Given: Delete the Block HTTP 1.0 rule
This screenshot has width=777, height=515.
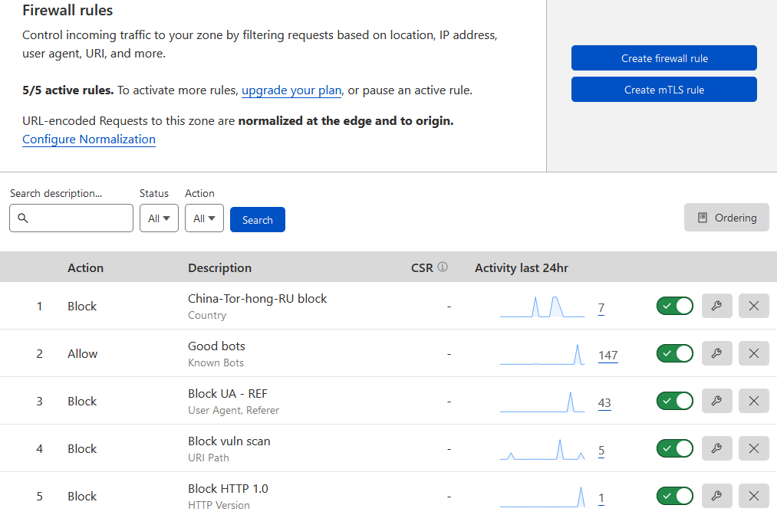Looking at the screenshot, I should 753,497.
